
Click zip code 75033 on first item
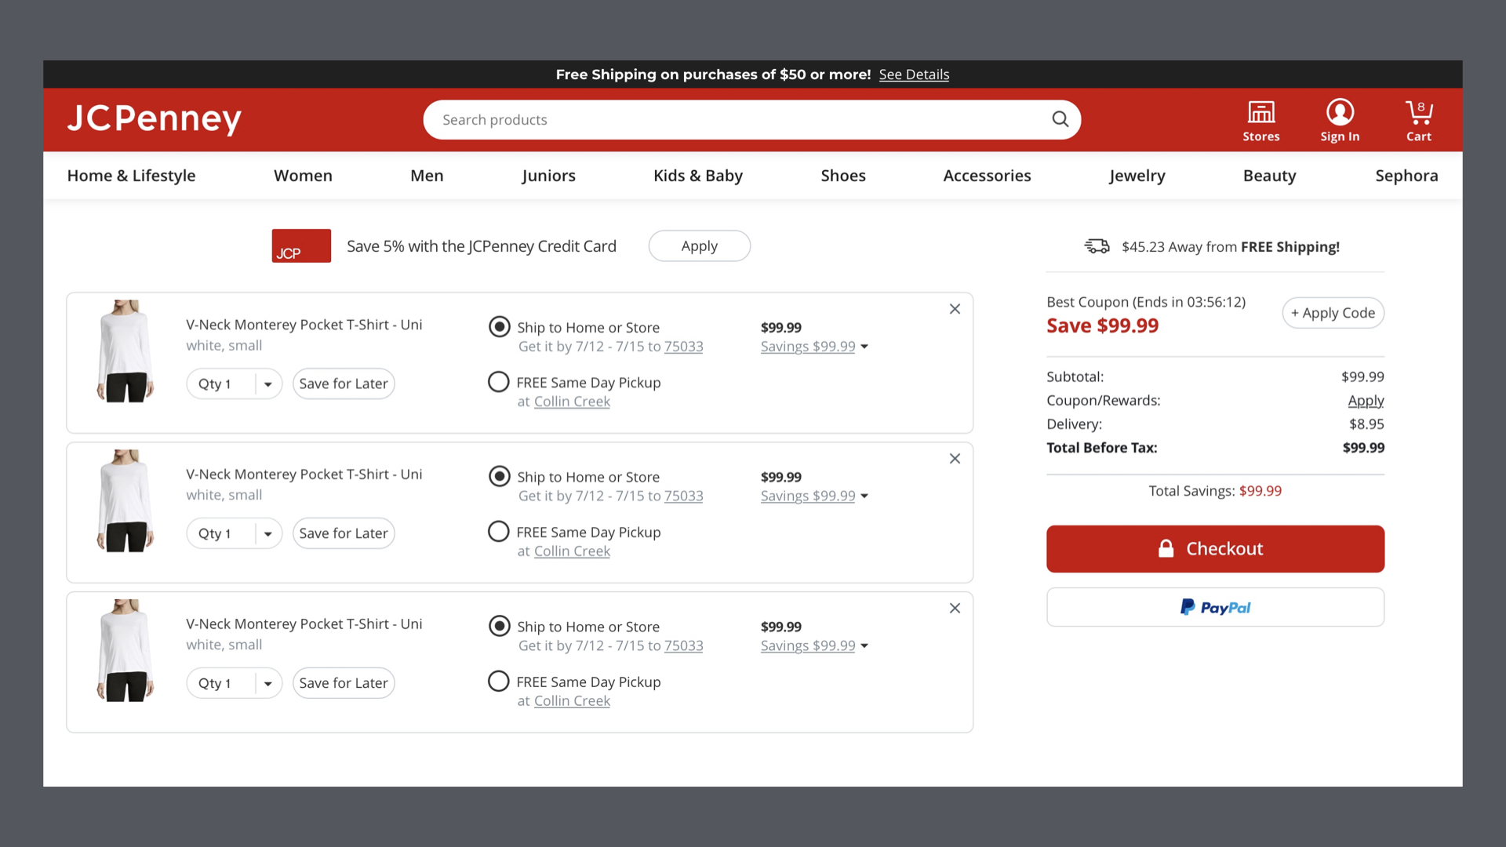(683, 347)
